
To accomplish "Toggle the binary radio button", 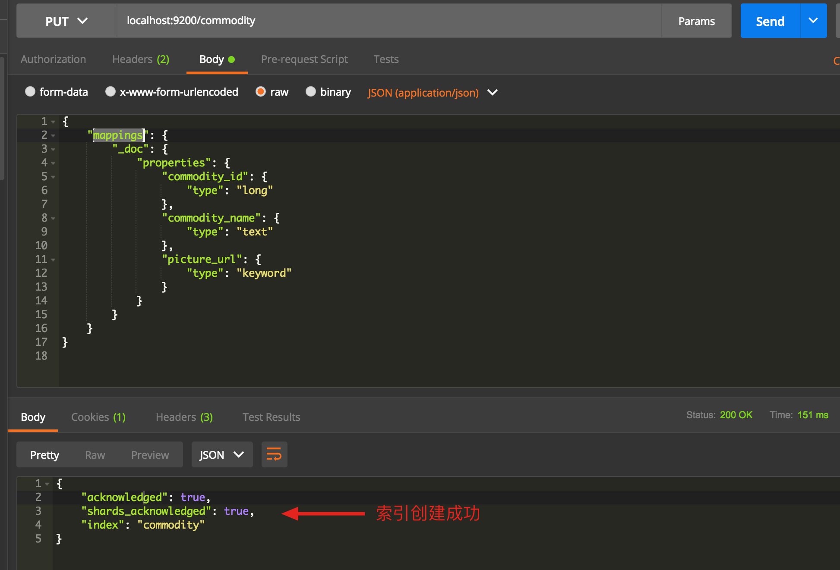I will pos(311,92).
